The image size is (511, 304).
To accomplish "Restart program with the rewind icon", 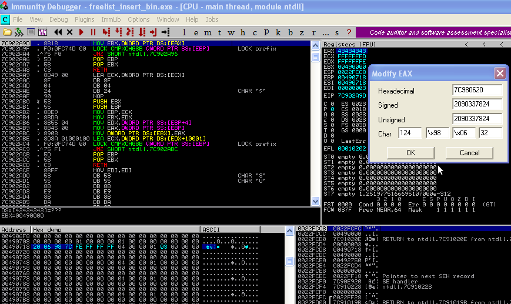I will pos(58,32).
